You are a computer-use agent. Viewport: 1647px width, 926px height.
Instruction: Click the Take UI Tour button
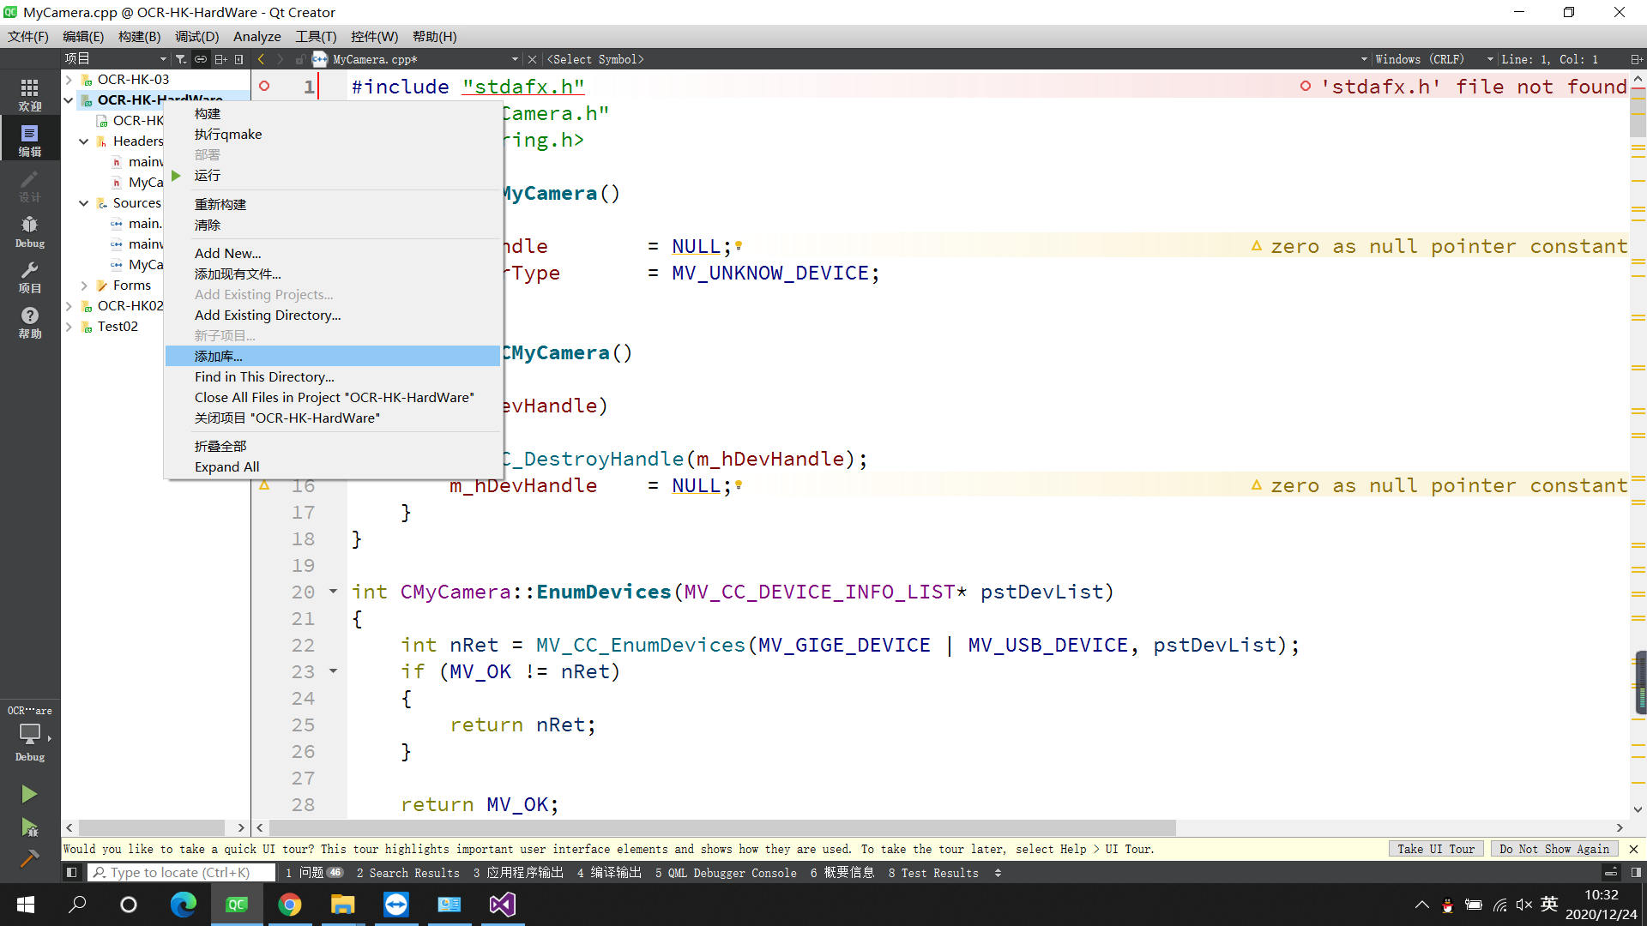(1435, 849)
